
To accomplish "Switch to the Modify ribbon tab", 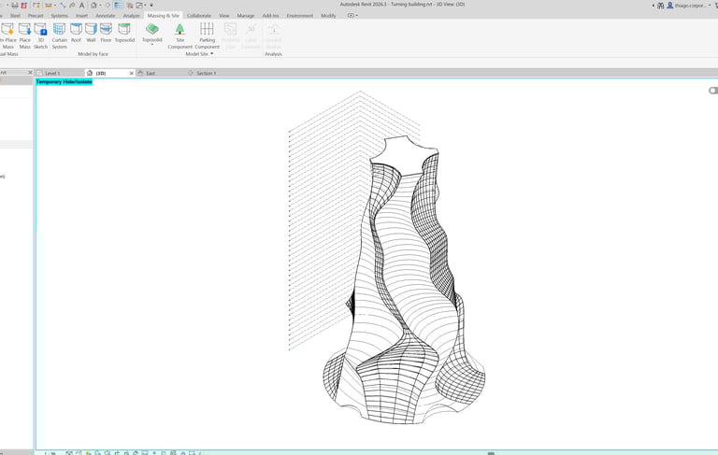I will point(328,16).
